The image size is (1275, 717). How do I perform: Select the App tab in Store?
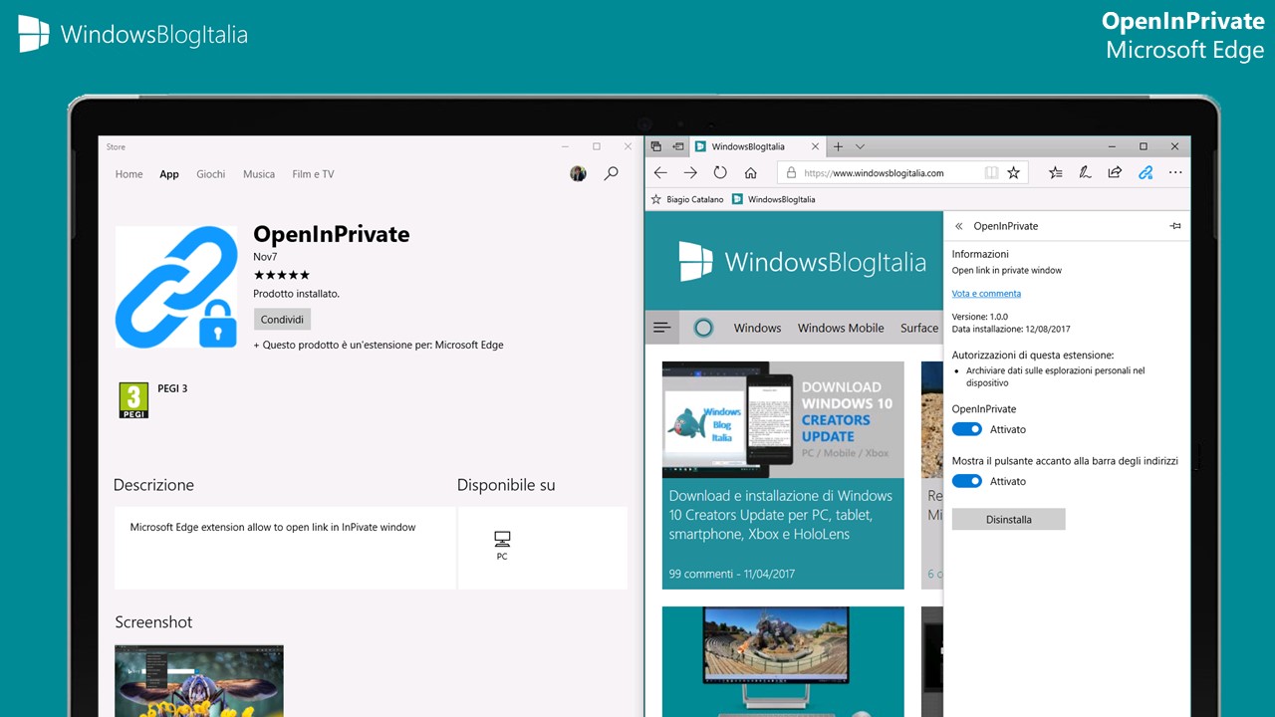(x=169, y=174)
